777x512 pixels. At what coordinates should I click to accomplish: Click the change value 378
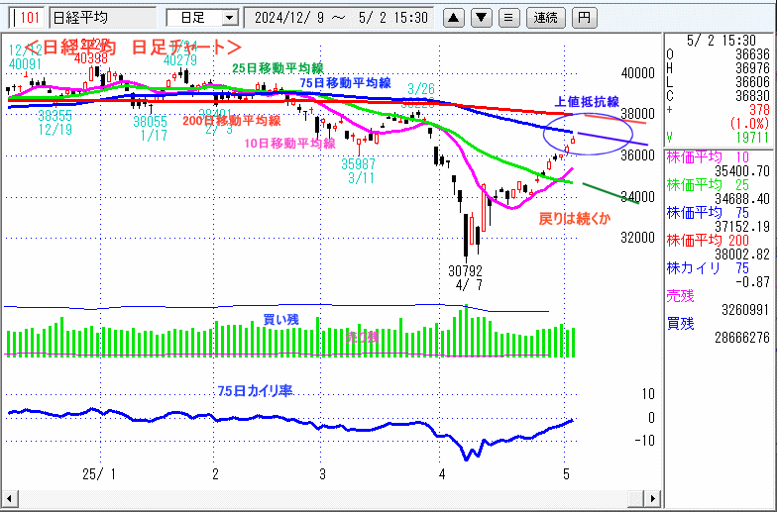tap(759, 110)
